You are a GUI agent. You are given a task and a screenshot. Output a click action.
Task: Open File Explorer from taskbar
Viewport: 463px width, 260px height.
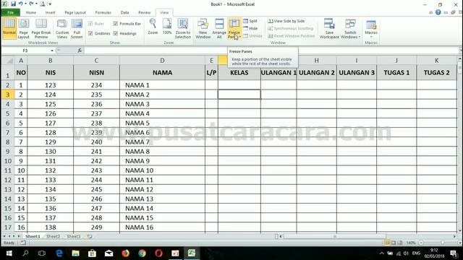(75, 253)
